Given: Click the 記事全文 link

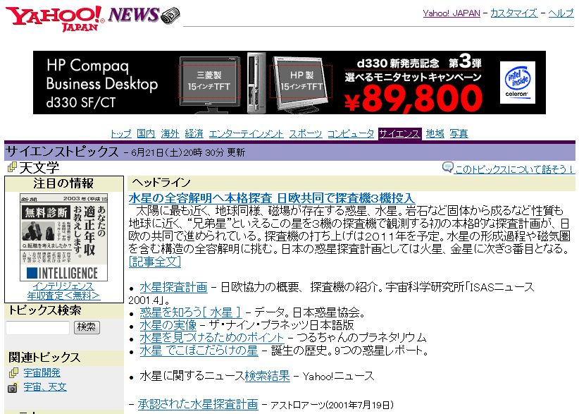Looking at the screenshot, I should pyautogui.click(x=155, y=262).
